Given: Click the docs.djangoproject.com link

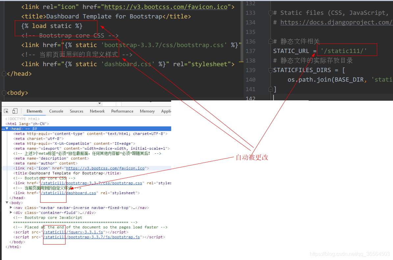Looking at the screenshot, I should 336,22.
